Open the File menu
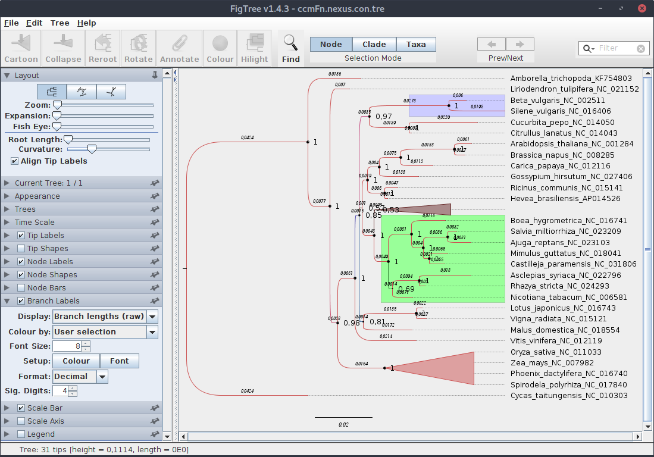Image resolution: width=654 pixels, height=457 pixels. [11, 23]
